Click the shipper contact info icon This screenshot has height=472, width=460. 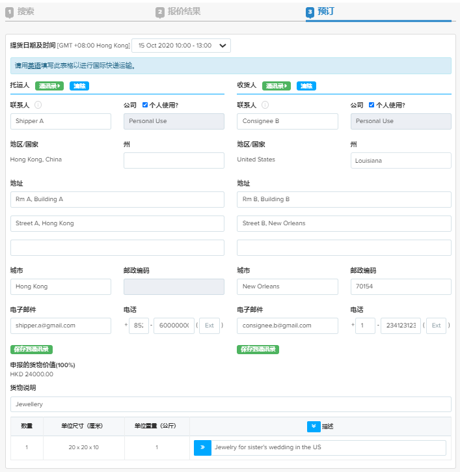[38, 105]
